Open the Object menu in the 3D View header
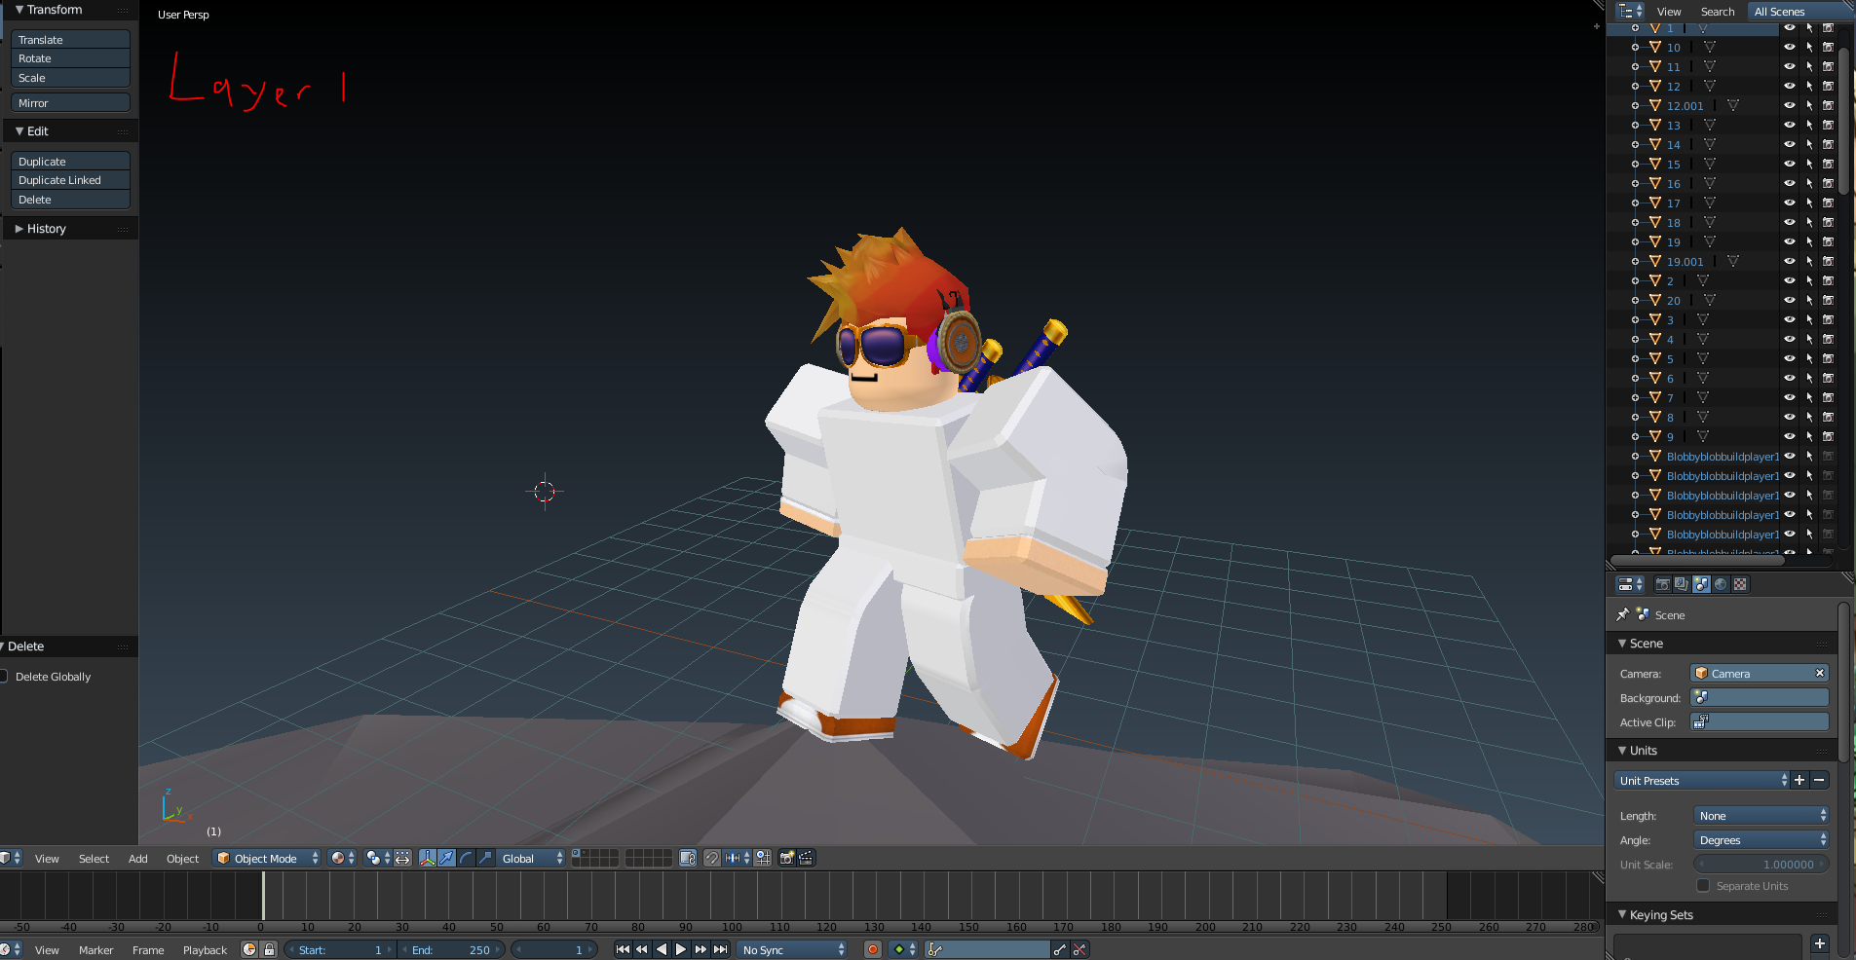Image resolution: width=1856 pixels, height=960 pixels. (182, 858)
